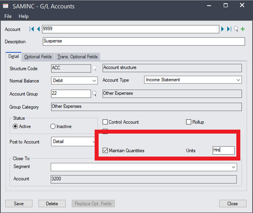
Task: Uncheck the Maintain Quantities checkbox
Action: 105,150
